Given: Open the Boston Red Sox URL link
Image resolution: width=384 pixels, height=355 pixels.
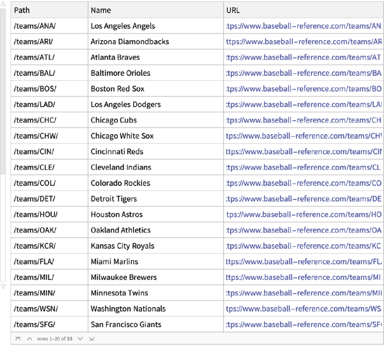Looking at the screenshot, I should (304, 89).
